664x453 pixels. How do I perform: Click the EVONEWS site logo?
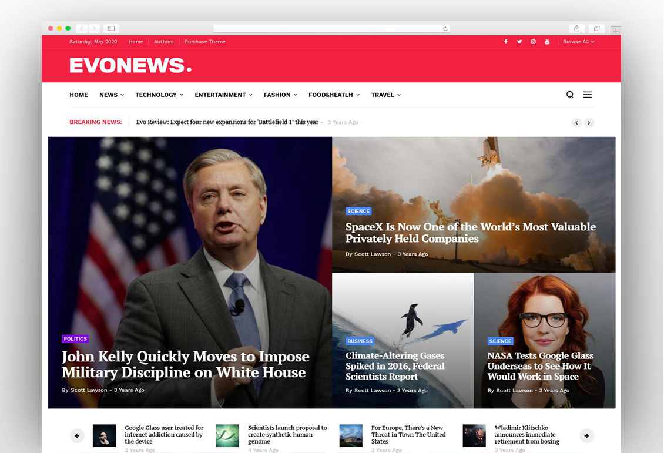[130, 65]
